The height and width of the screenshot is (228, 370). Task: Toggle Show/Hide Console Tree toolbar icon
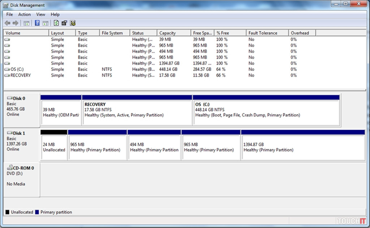click(26, 23)
